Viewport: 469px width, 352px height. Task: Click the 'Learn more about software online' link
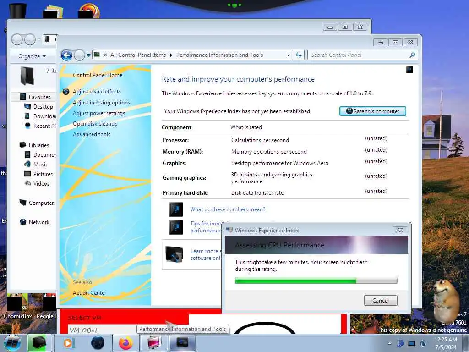(x=206, y=254)
